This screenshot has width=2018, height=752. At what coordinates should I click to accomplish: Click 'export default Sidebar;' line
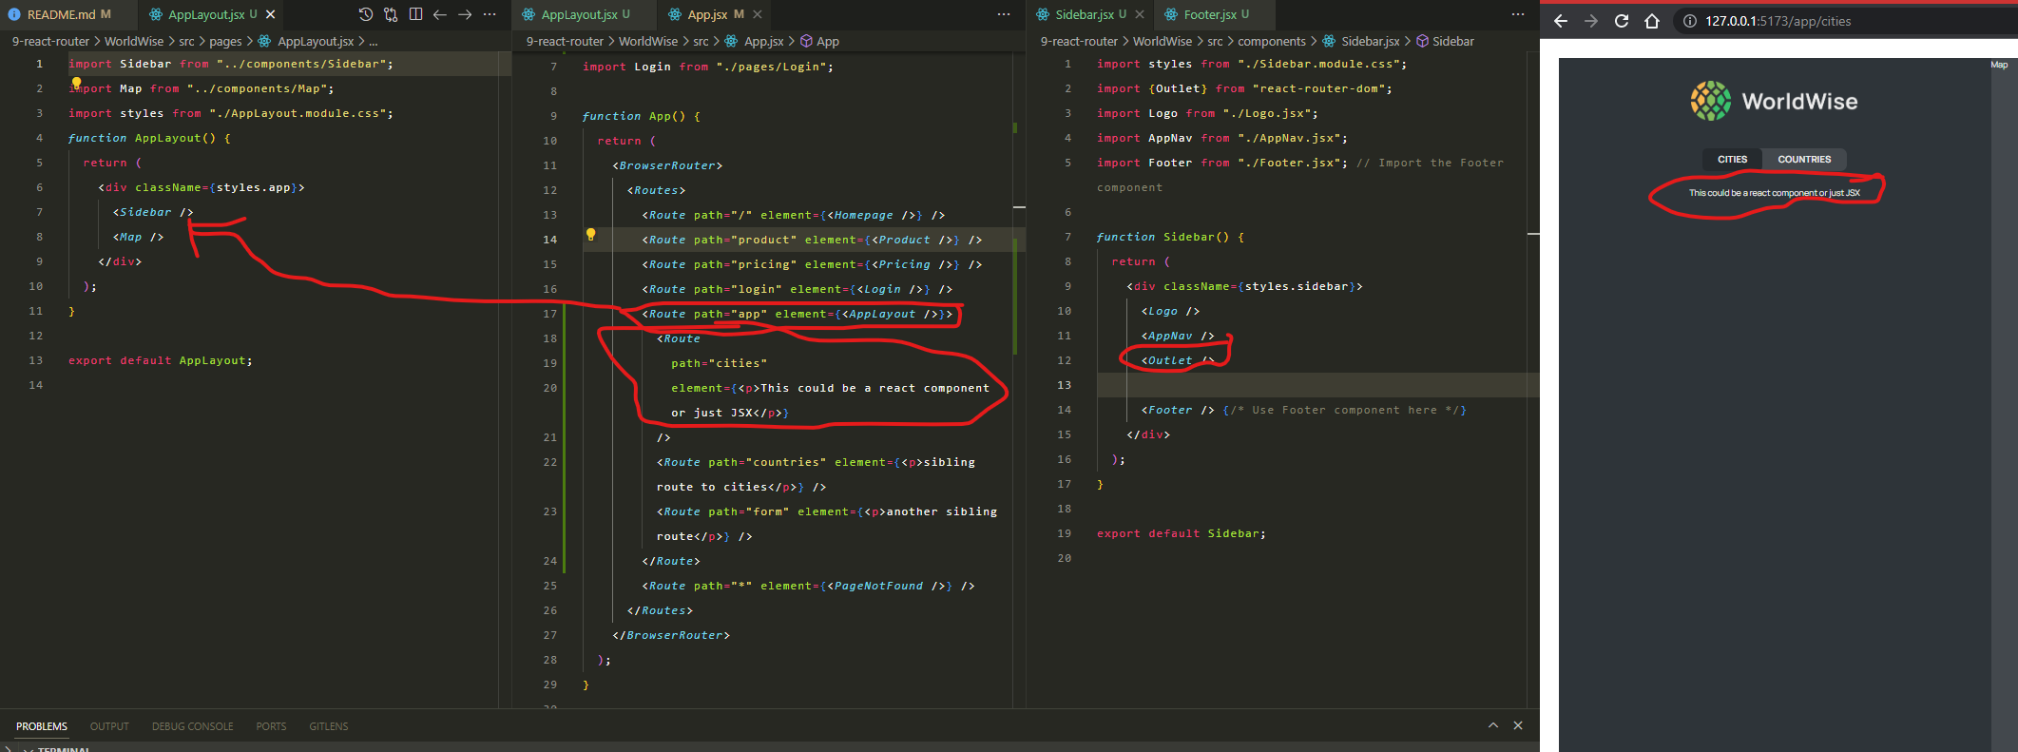point(1182,533)
